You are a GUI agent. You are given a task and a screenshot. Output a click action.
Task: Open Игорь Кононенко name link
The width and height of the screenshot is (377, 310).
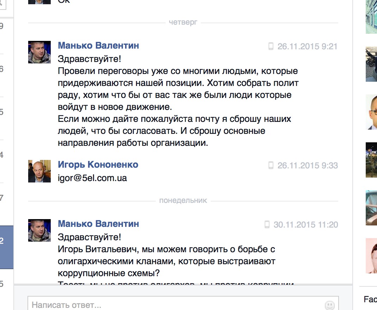pyautogui.click(x=98, y=165)
